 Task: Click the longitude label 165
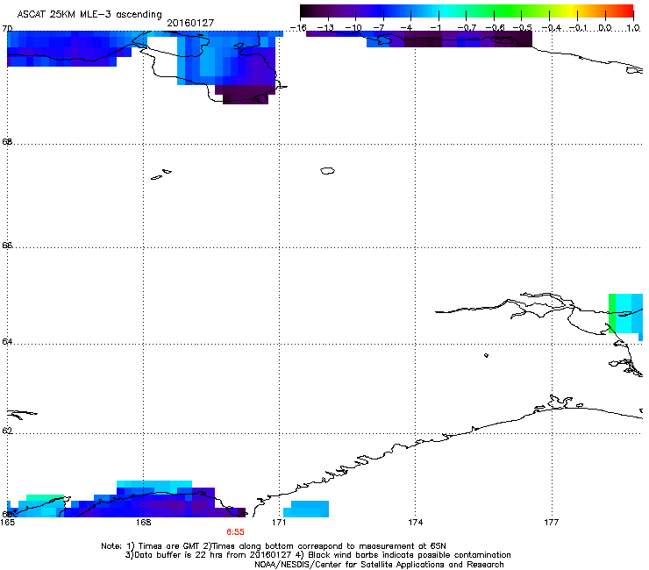7,523
